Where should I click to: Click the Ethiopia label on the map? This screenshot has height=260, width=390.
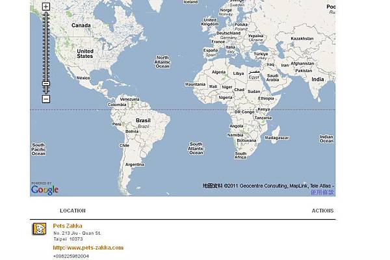tap(266, 99)
